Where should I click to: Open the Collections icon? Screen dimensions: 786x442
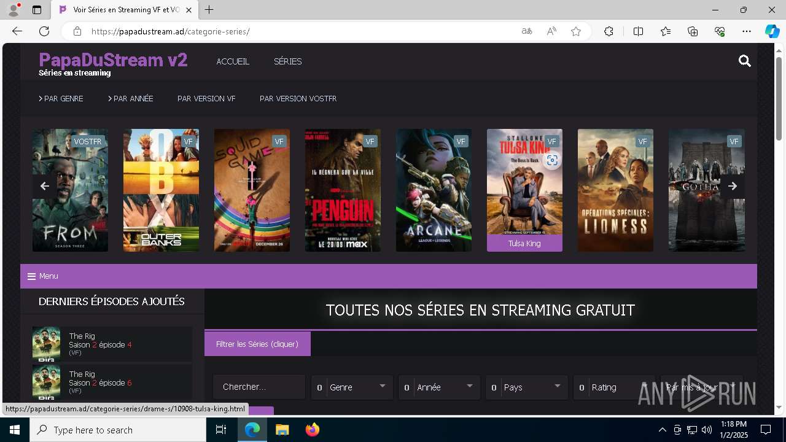pos(693,31)
